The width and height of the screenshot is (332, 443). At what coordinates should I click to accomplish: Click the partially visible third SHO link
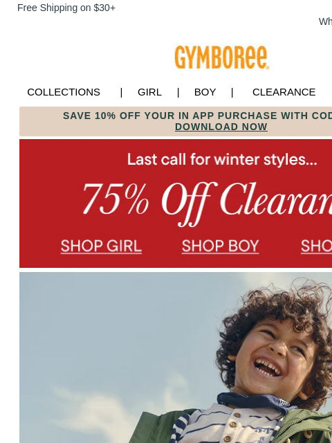(x=317, y=246)
